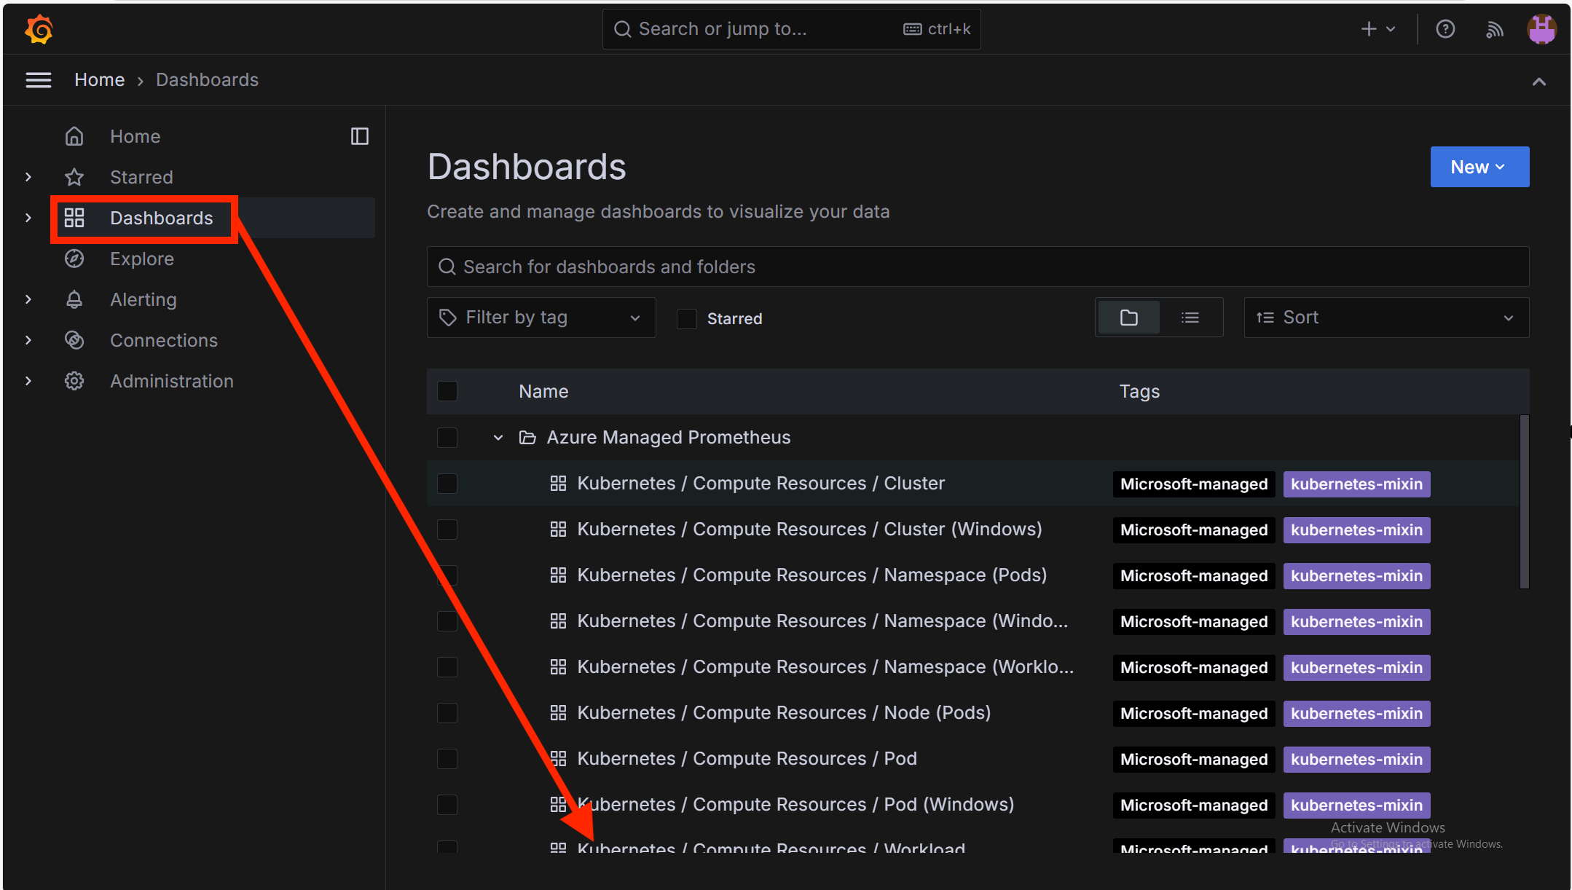Check the Namespace (Worklo... row checkbox
Image resolution: width=1572 pixels, height=890 pixels.
tap(447, 667)
